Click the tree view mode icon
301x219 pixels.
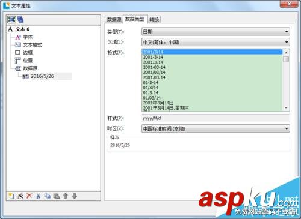point(11,19)
